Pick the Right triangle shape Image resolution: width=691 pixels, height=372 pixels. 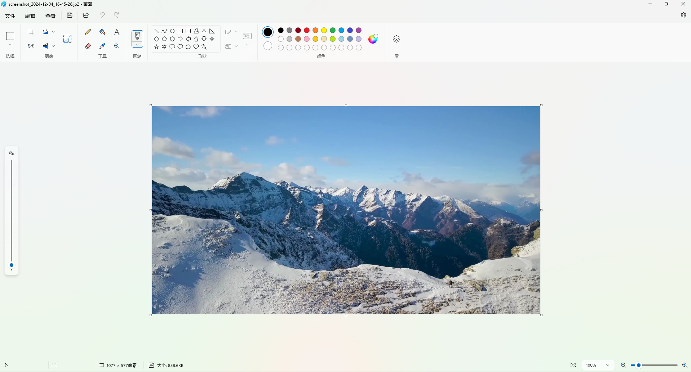(212, 31)
